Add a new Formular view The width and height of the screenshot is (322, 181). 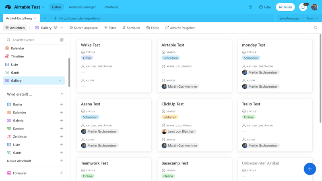[x=62, y=173]
